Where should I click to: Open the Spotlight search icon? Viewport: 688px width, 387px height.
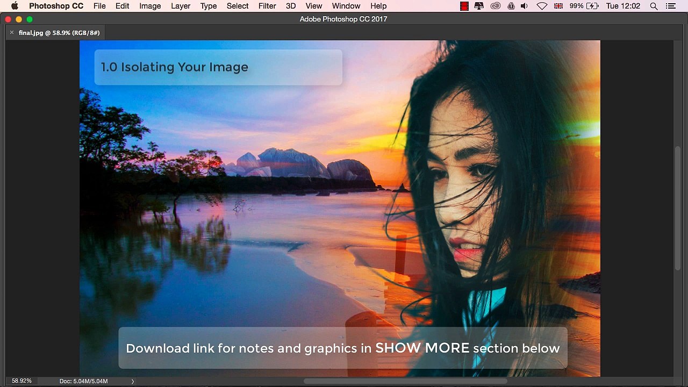click(654, 6)
